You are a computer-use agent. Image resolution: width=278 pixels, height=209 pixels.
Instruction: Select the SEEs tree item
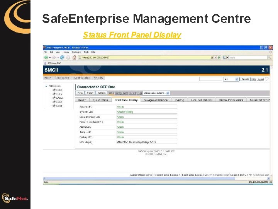pos(59,106)
